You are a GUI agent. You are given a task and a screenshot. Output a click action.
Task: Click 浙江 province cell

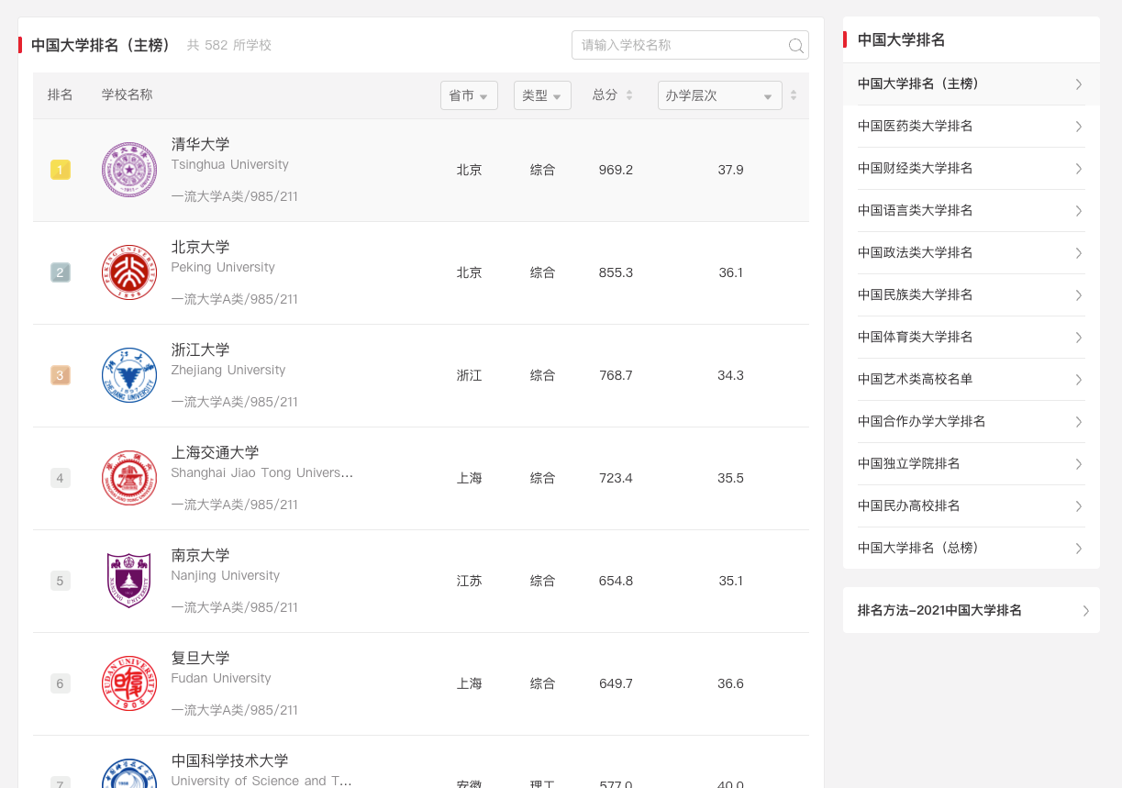469,375
